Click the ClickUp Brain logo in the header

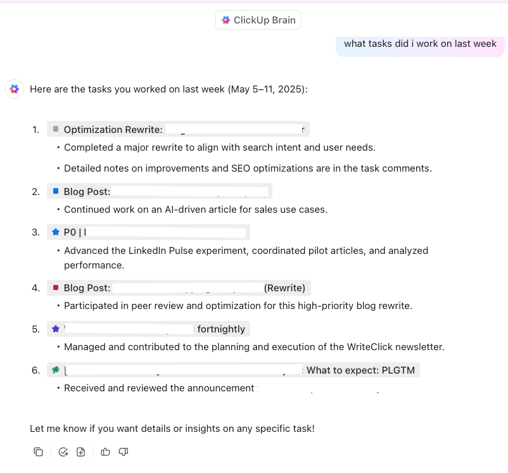[x=225, y=20]
